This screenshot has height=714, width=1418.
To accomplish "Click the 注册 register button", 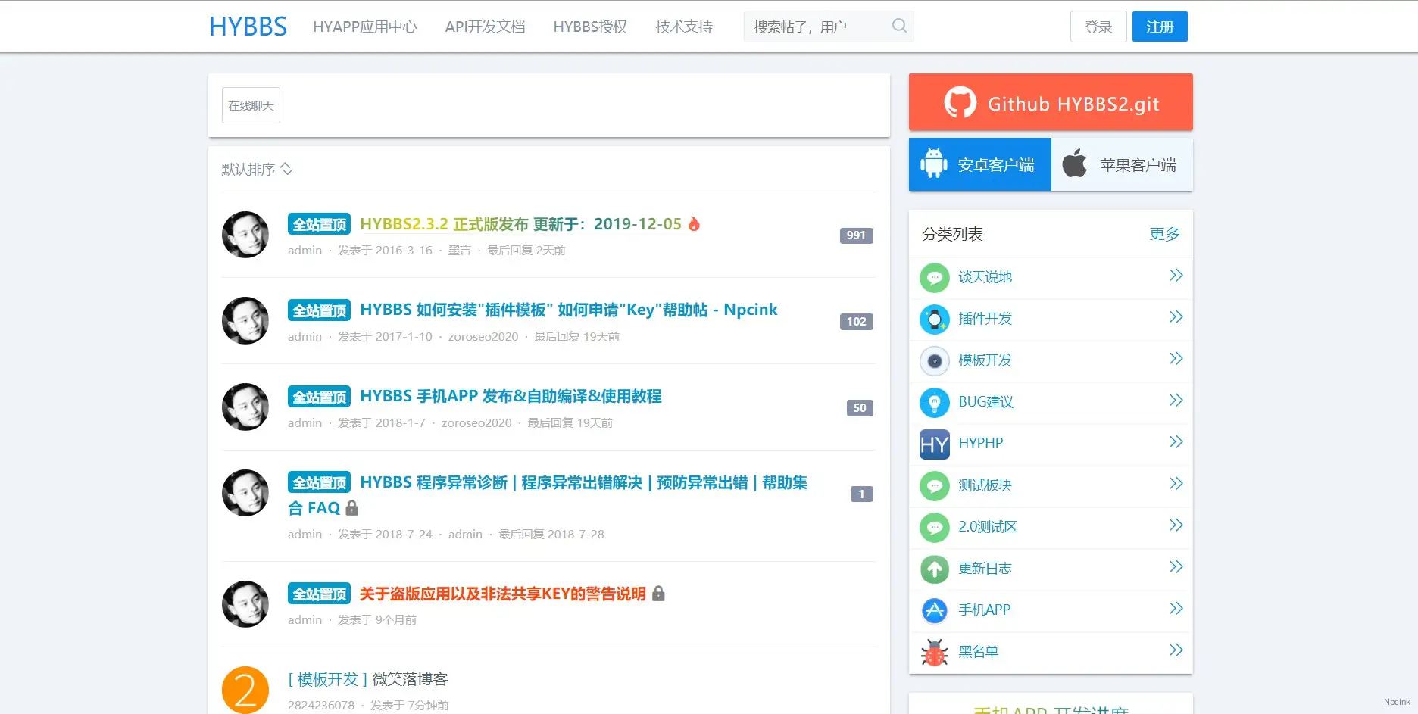I will tap(1160, 27).
